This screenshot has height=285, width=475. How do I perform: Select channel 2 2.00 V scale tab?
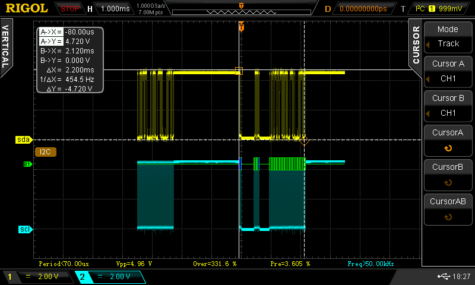coord(111,277)
